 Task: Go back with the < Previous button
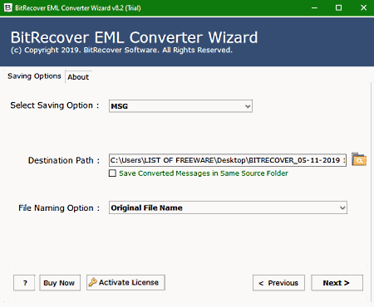pos(278,283)
